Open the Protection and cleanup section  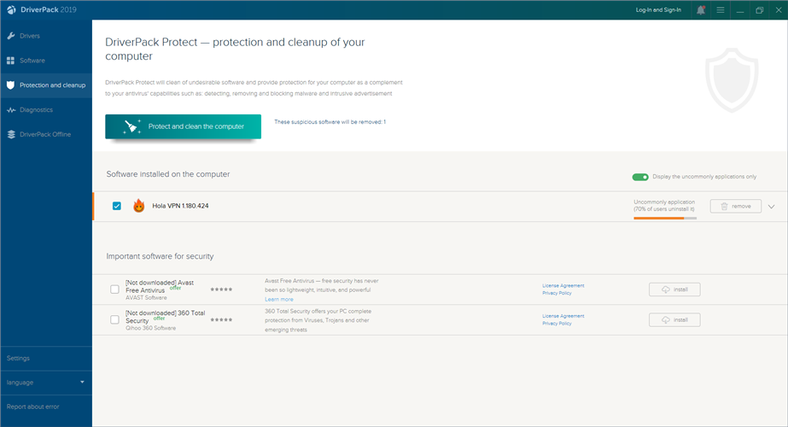click(x=46, y=85)
